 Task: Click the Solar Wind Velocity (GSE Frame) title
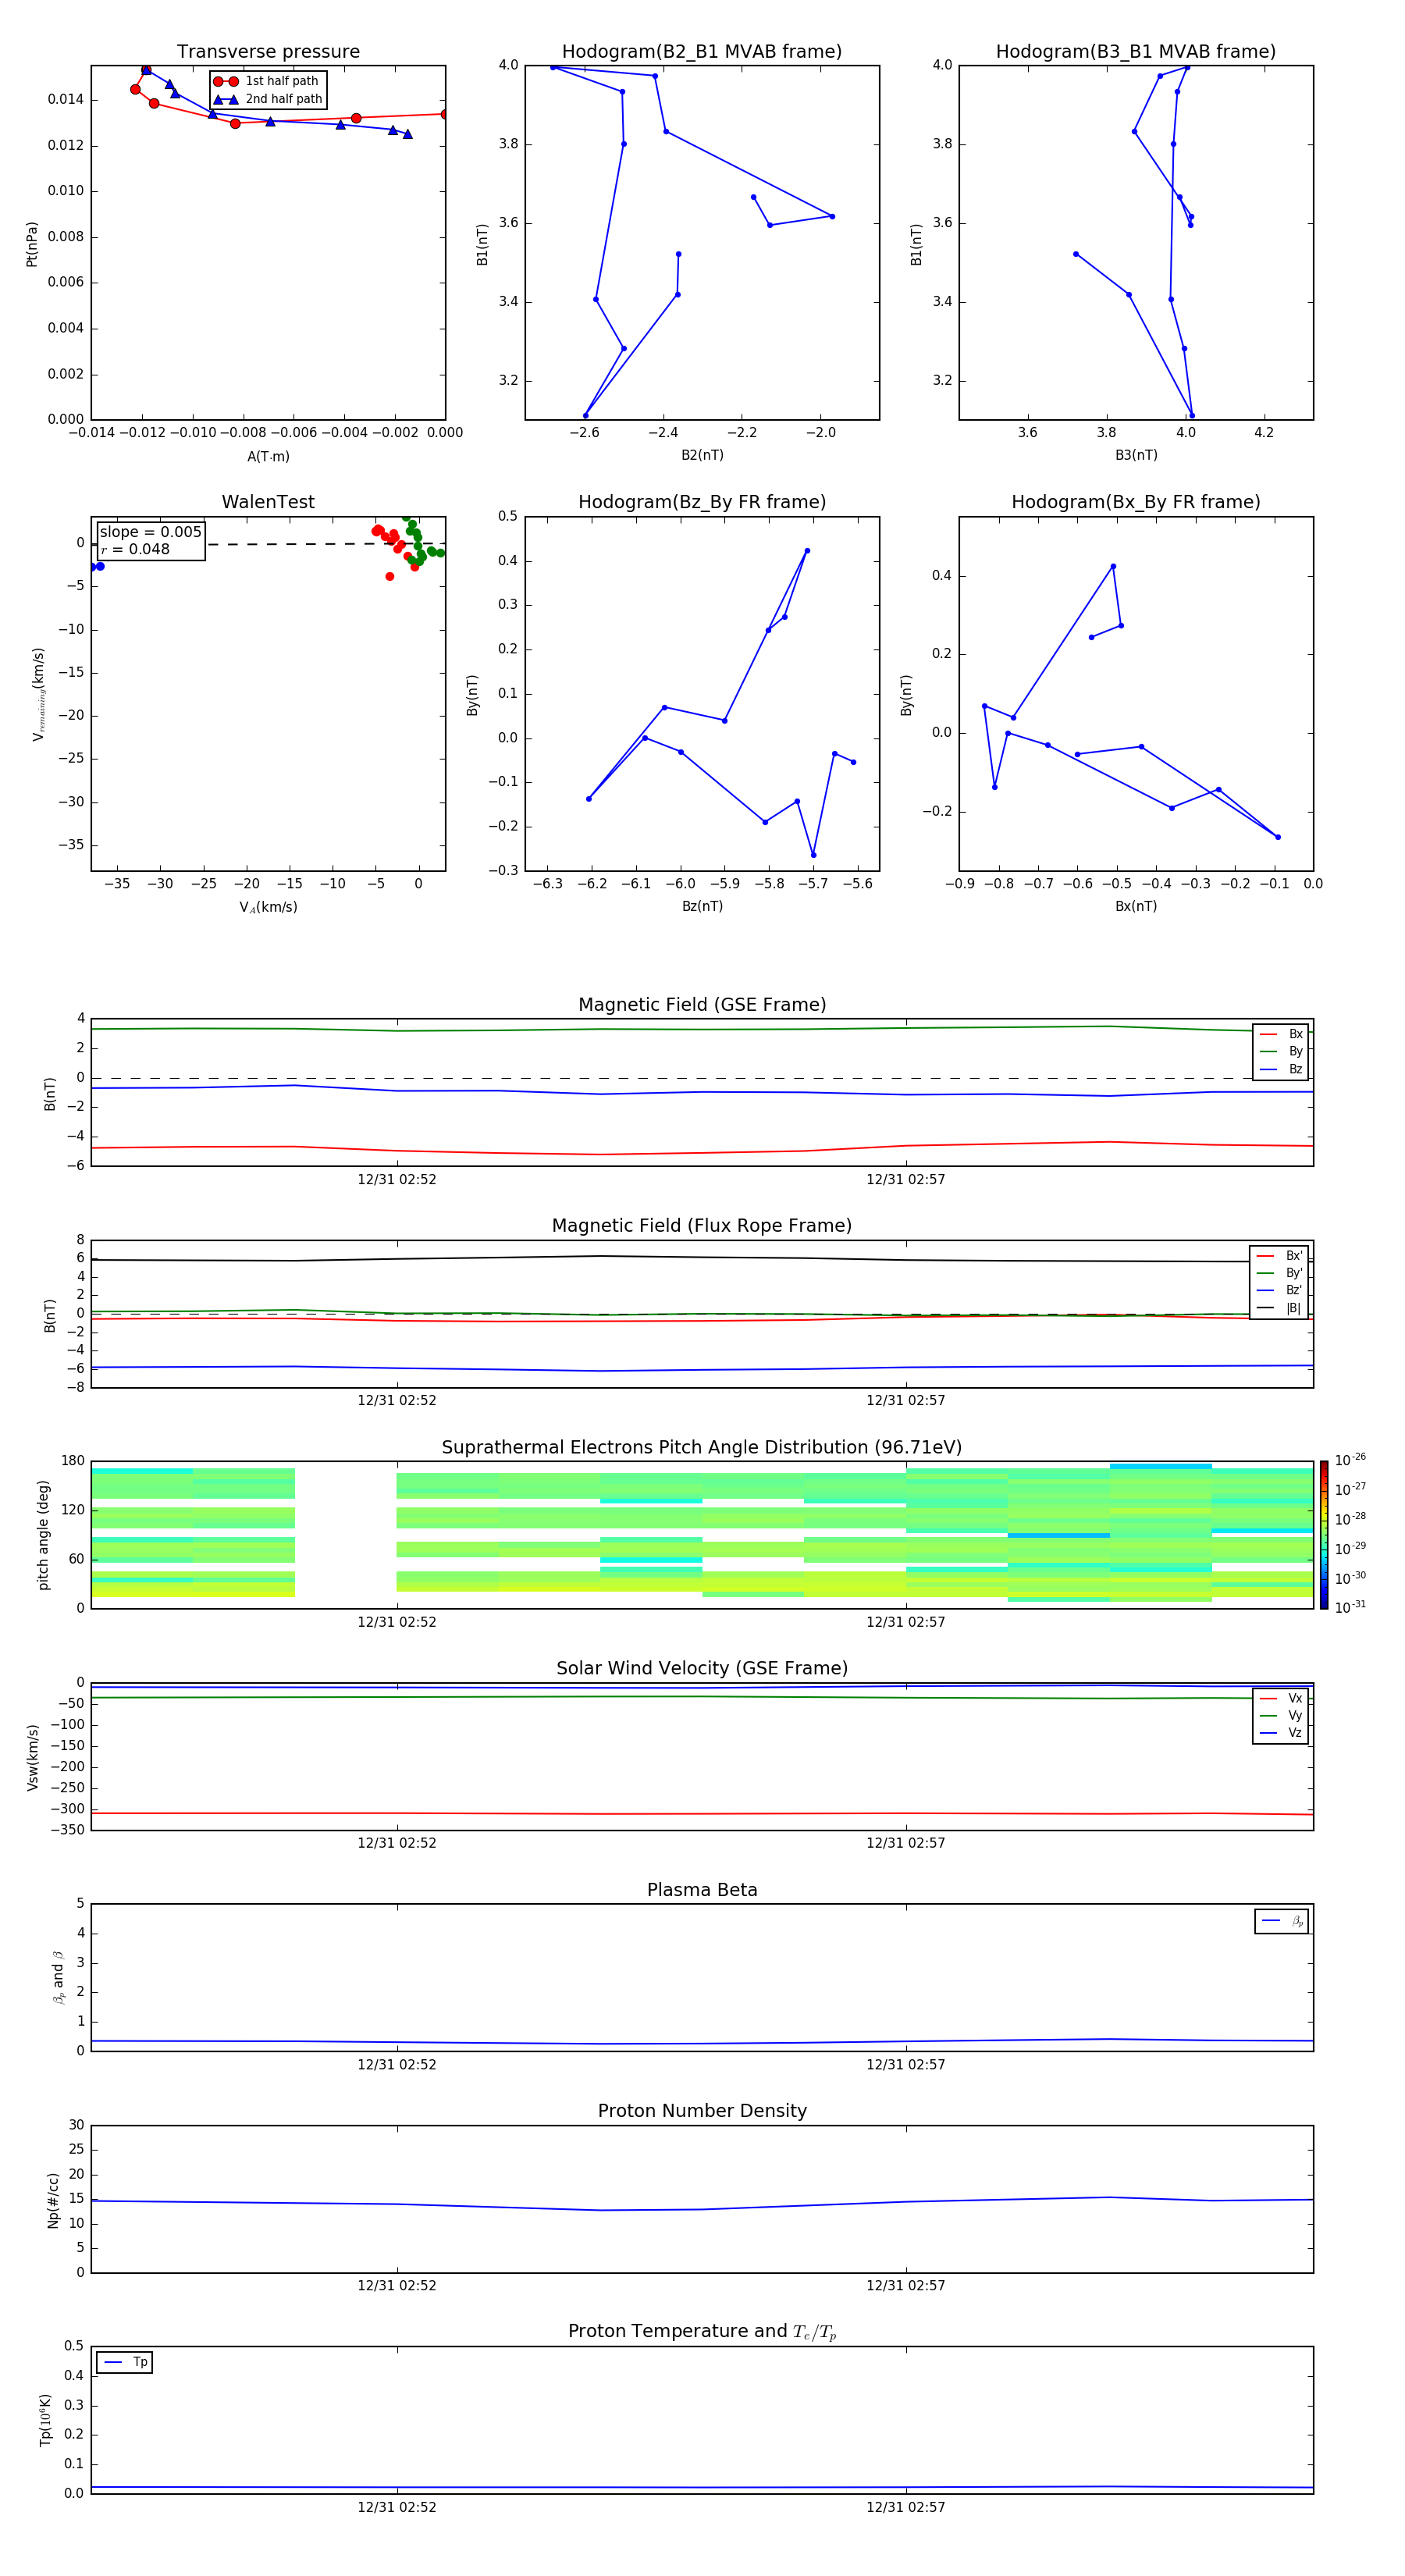702,1669
